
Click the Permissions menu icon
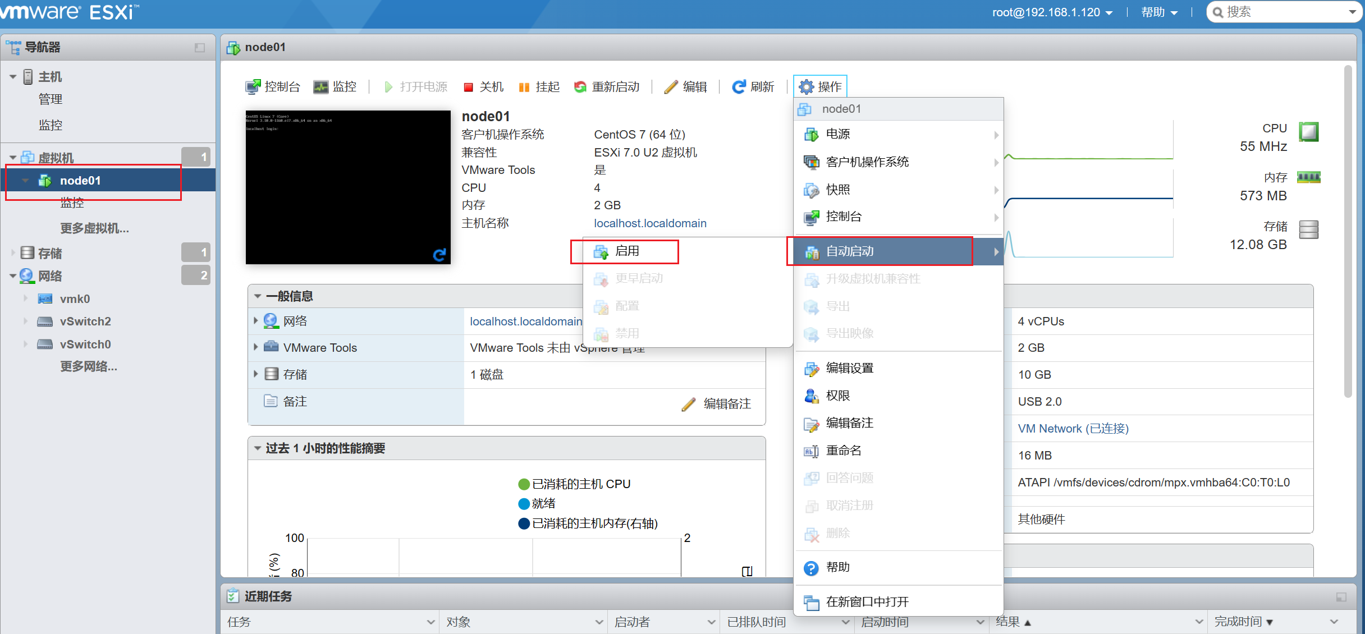click(812, 396)
